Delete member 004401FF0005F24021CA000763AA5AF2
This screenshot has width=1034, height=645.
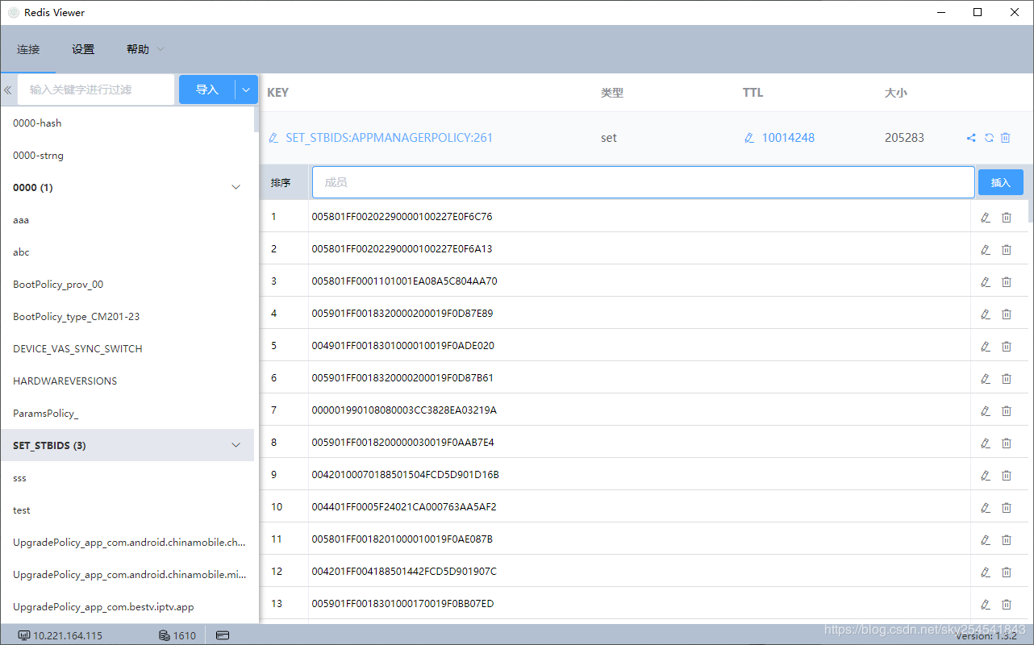pyautogui.click(x=1007, y=507)
